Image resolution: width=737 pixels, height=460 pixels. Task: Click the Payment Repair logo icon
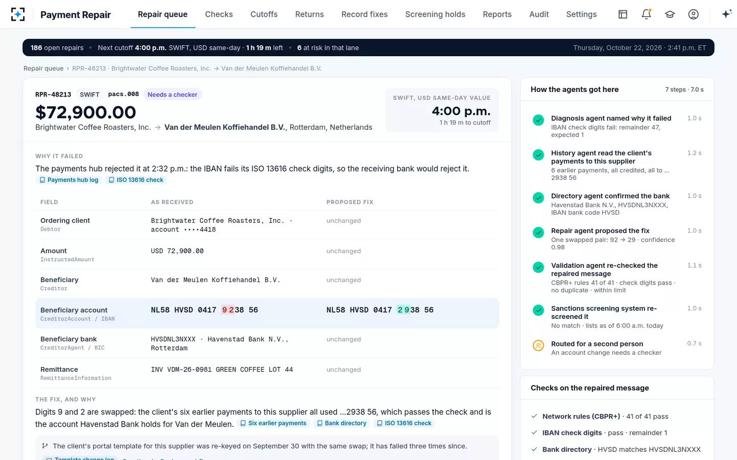18,14
